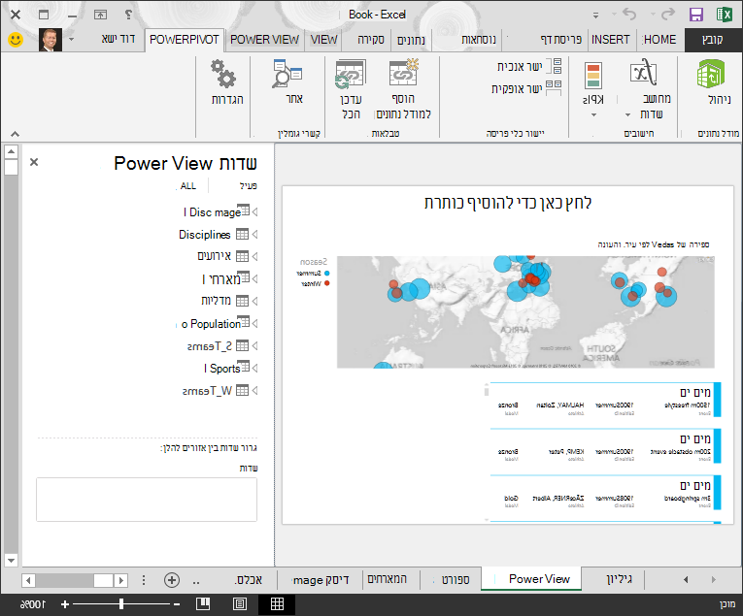Expand the W_Teams table
The height and width of the screenshot is (616, 743).
pyautogui.click(x=254, y=390)
